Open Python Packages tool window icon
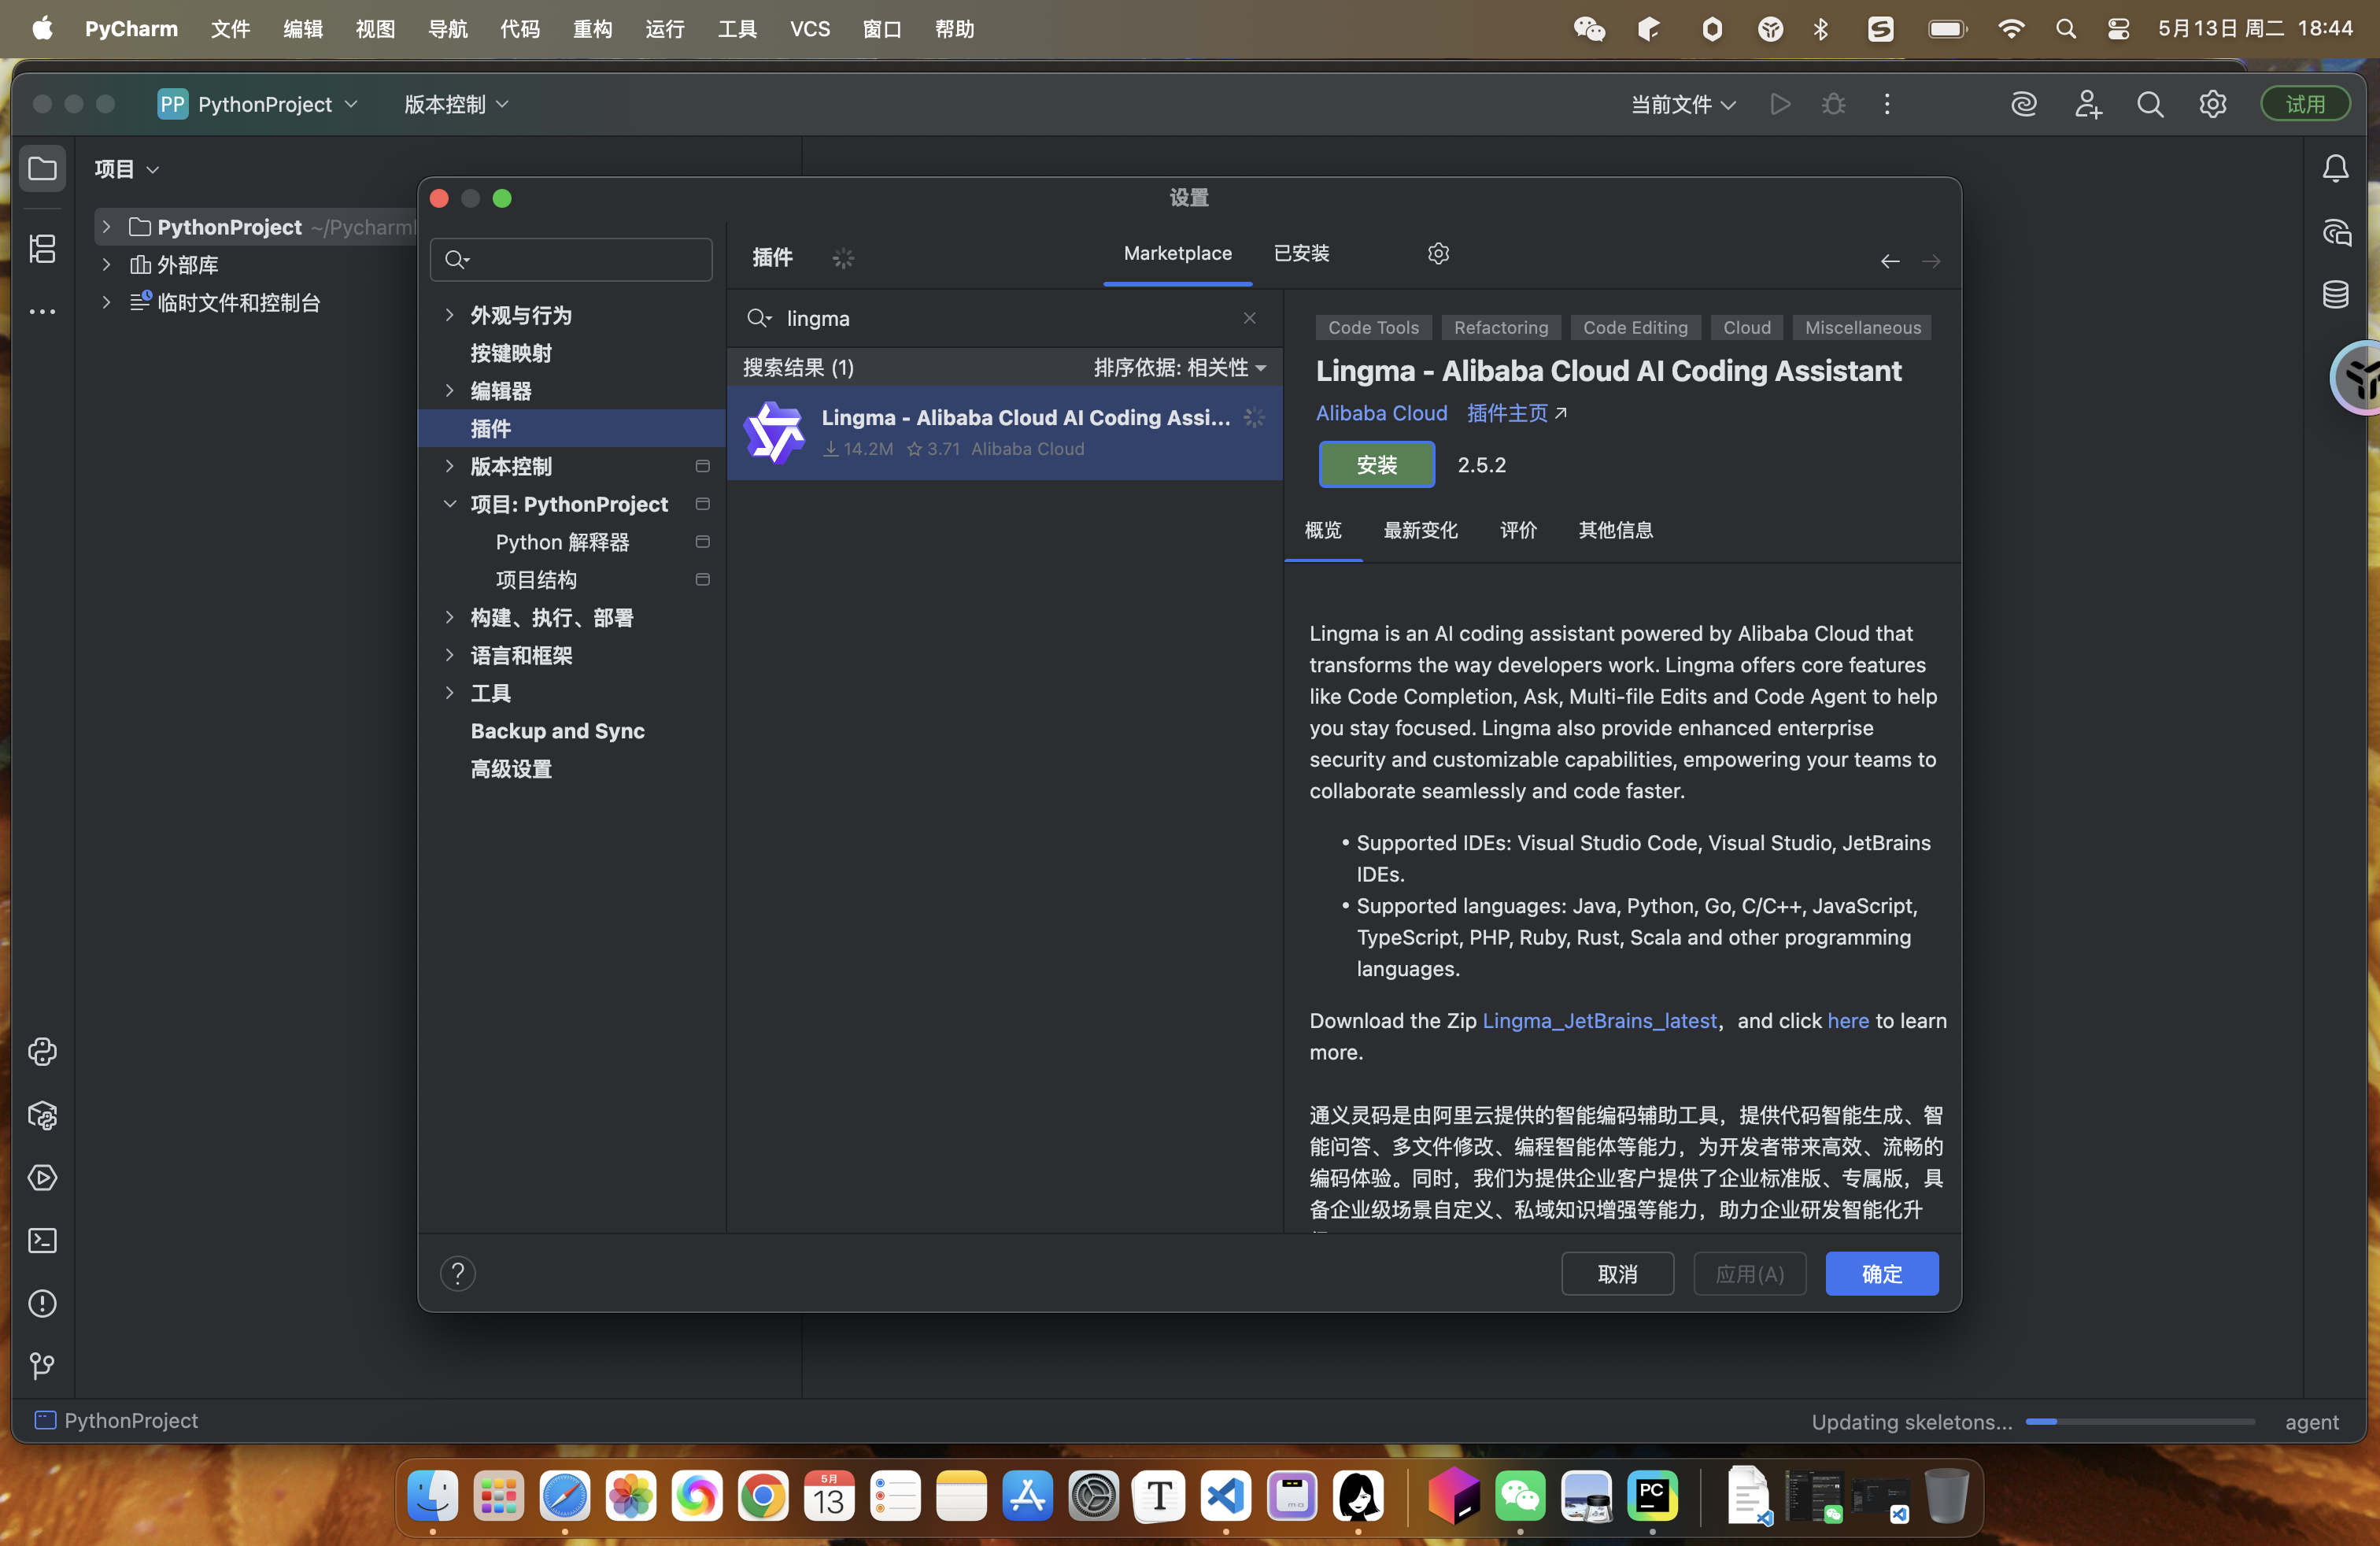2380x1546 pixels. tap(42, 1115)
